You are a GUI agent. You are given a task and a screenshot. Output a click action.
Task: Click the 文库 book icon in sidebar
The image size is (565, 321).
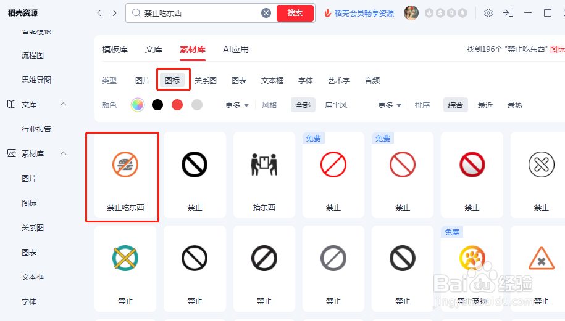coord(12,104)
